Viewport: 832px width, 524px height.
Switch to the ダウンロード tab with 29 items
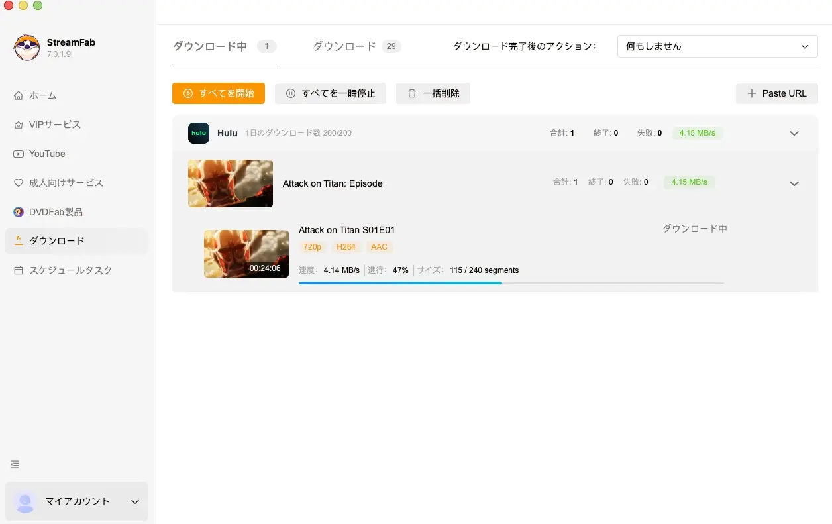click(x=357, y=46)
